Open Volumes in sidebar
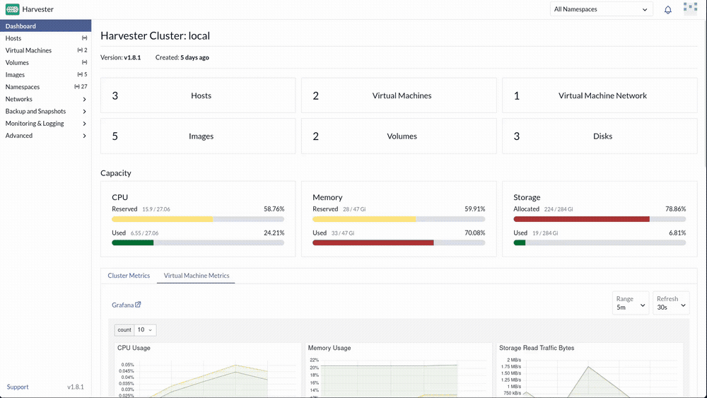 point(45,63)
